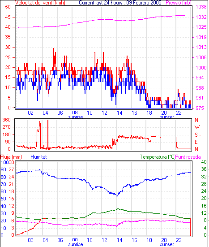Click the 'Temperatura (°C)' legend label
209x247 pixels.
coord(158,157)
